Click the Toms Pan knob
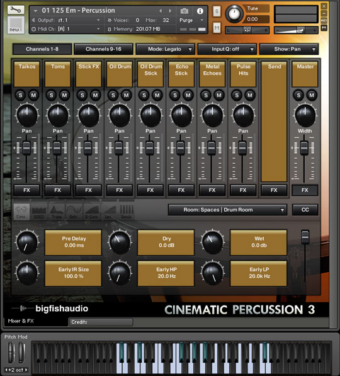This screenshot has height=376, width=340. click(58, 116)
